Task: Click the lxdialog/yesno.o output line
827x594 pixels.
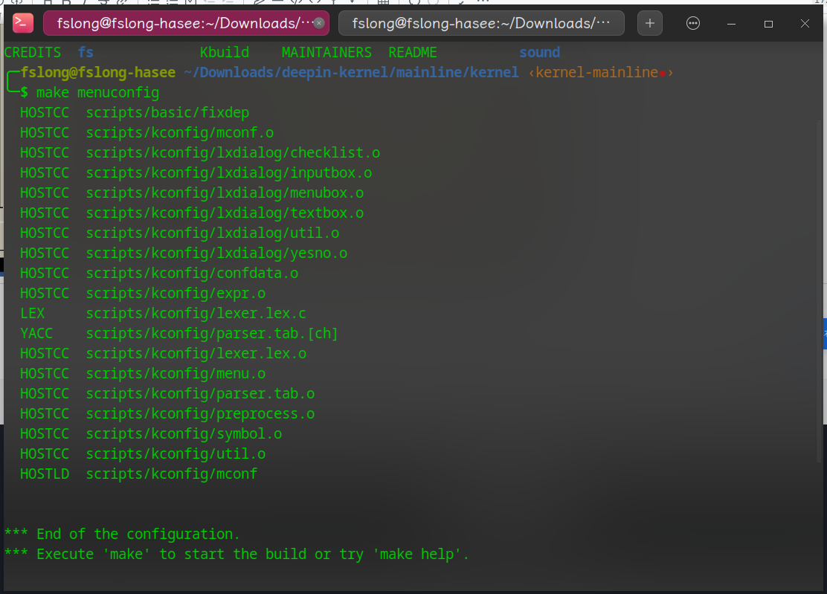Action: click(184, 253)
